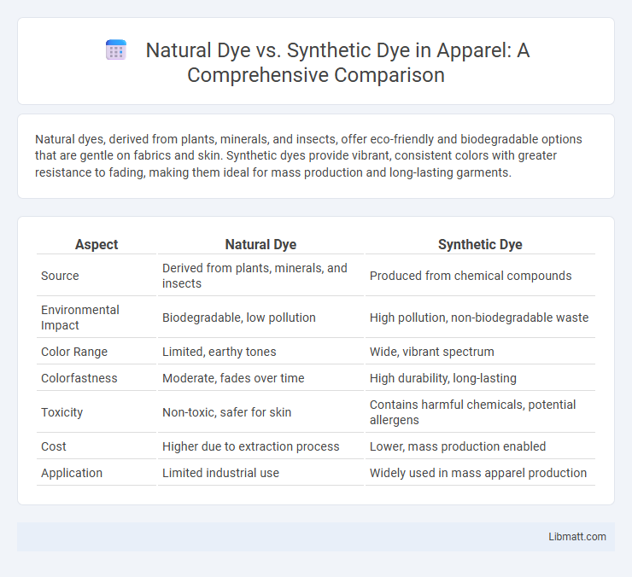Click the 'Source' row label
This screenshot has width=632, height=577.
point(60,276)
